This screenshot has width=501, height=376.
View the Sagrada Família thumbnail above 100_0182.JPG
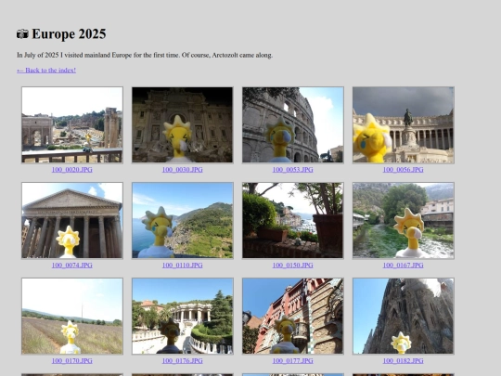[404, 317]
